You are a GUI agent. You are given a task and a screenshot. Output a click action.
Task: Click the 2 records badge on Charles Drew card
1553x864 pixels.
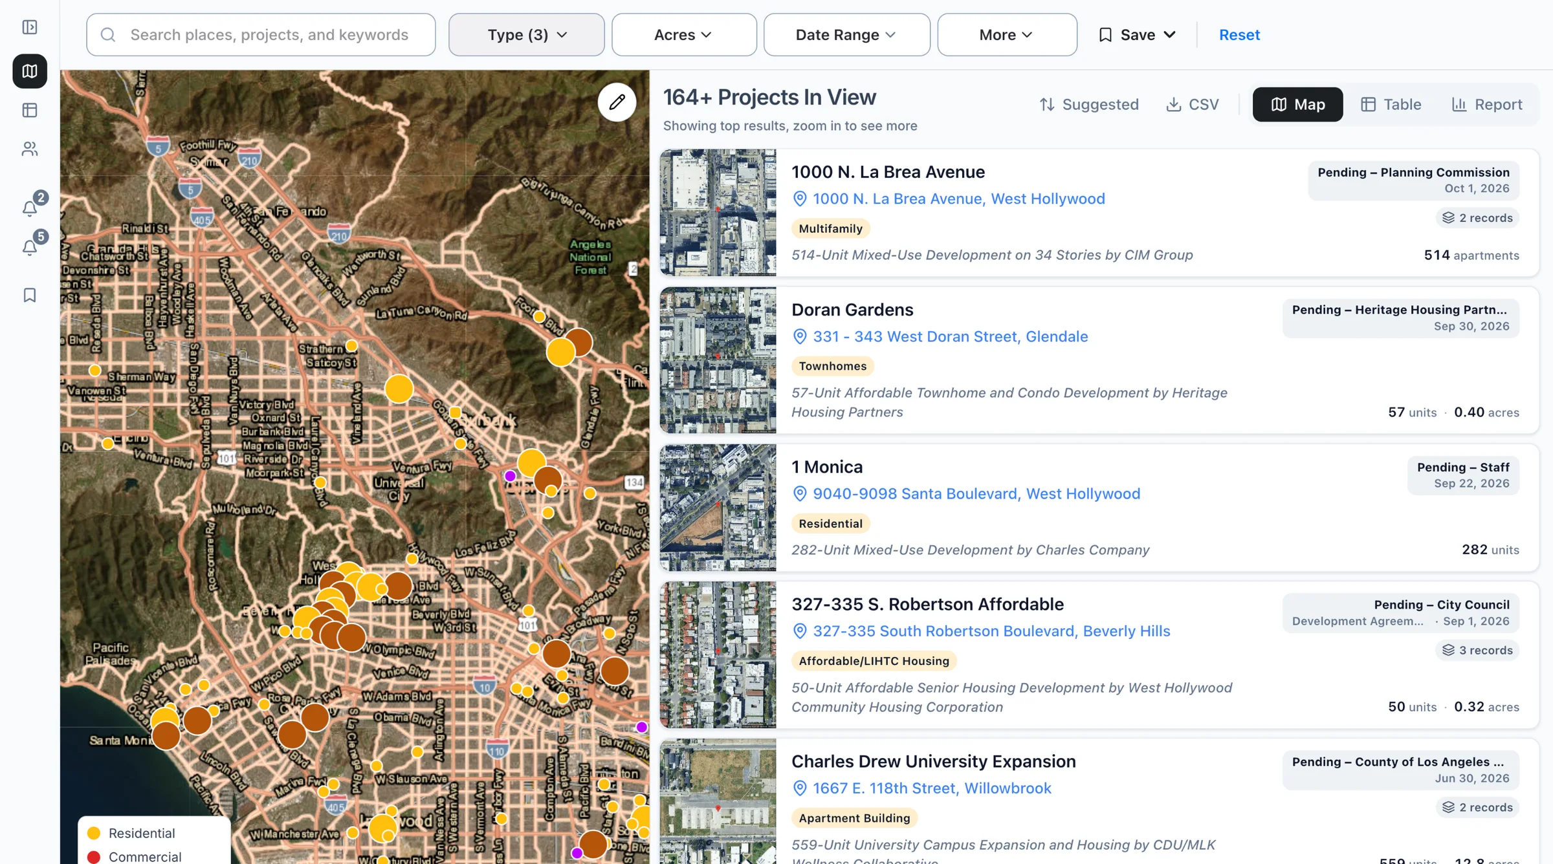point(1478,808)
